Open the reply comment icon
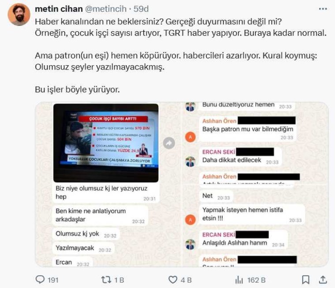Viewport: 335px width, 288px height. (40, 280)
